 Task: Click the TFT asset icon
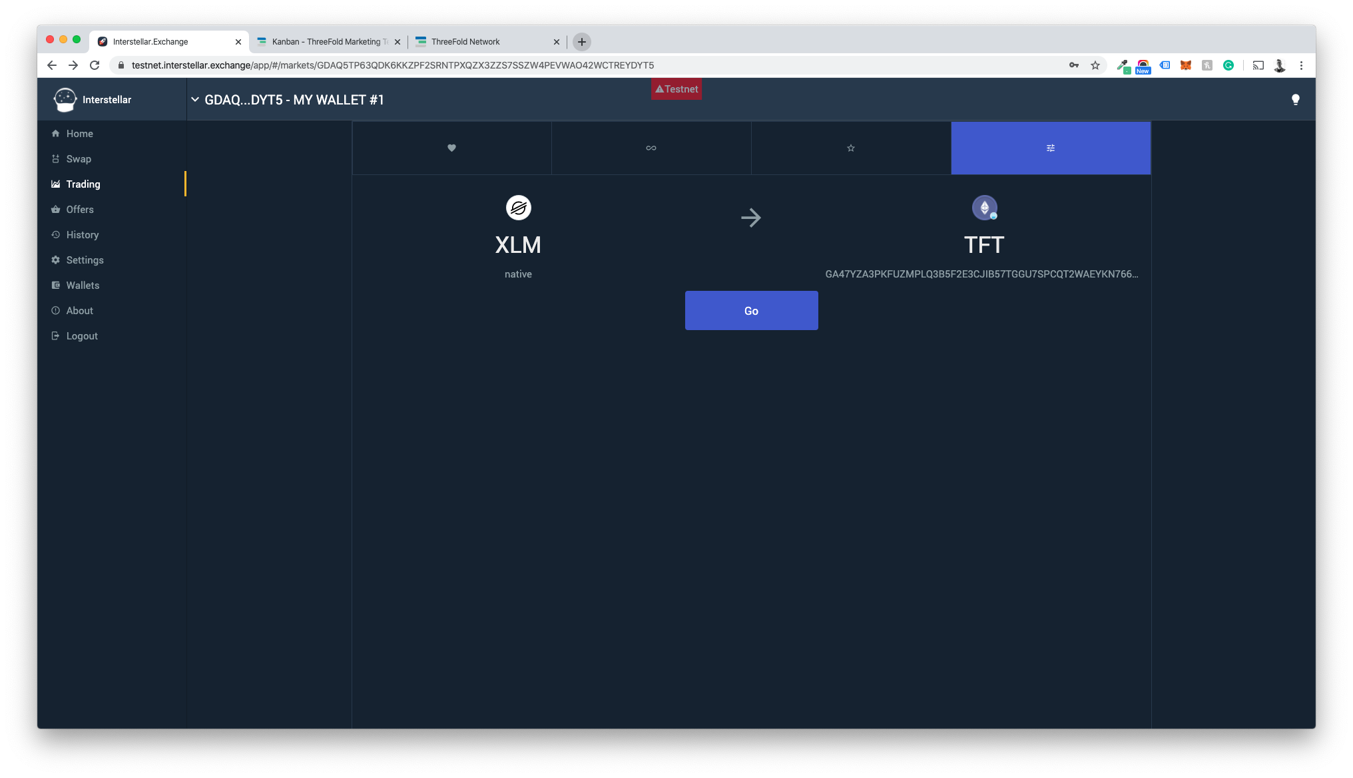pyautogui.click(x=984, y=208)
